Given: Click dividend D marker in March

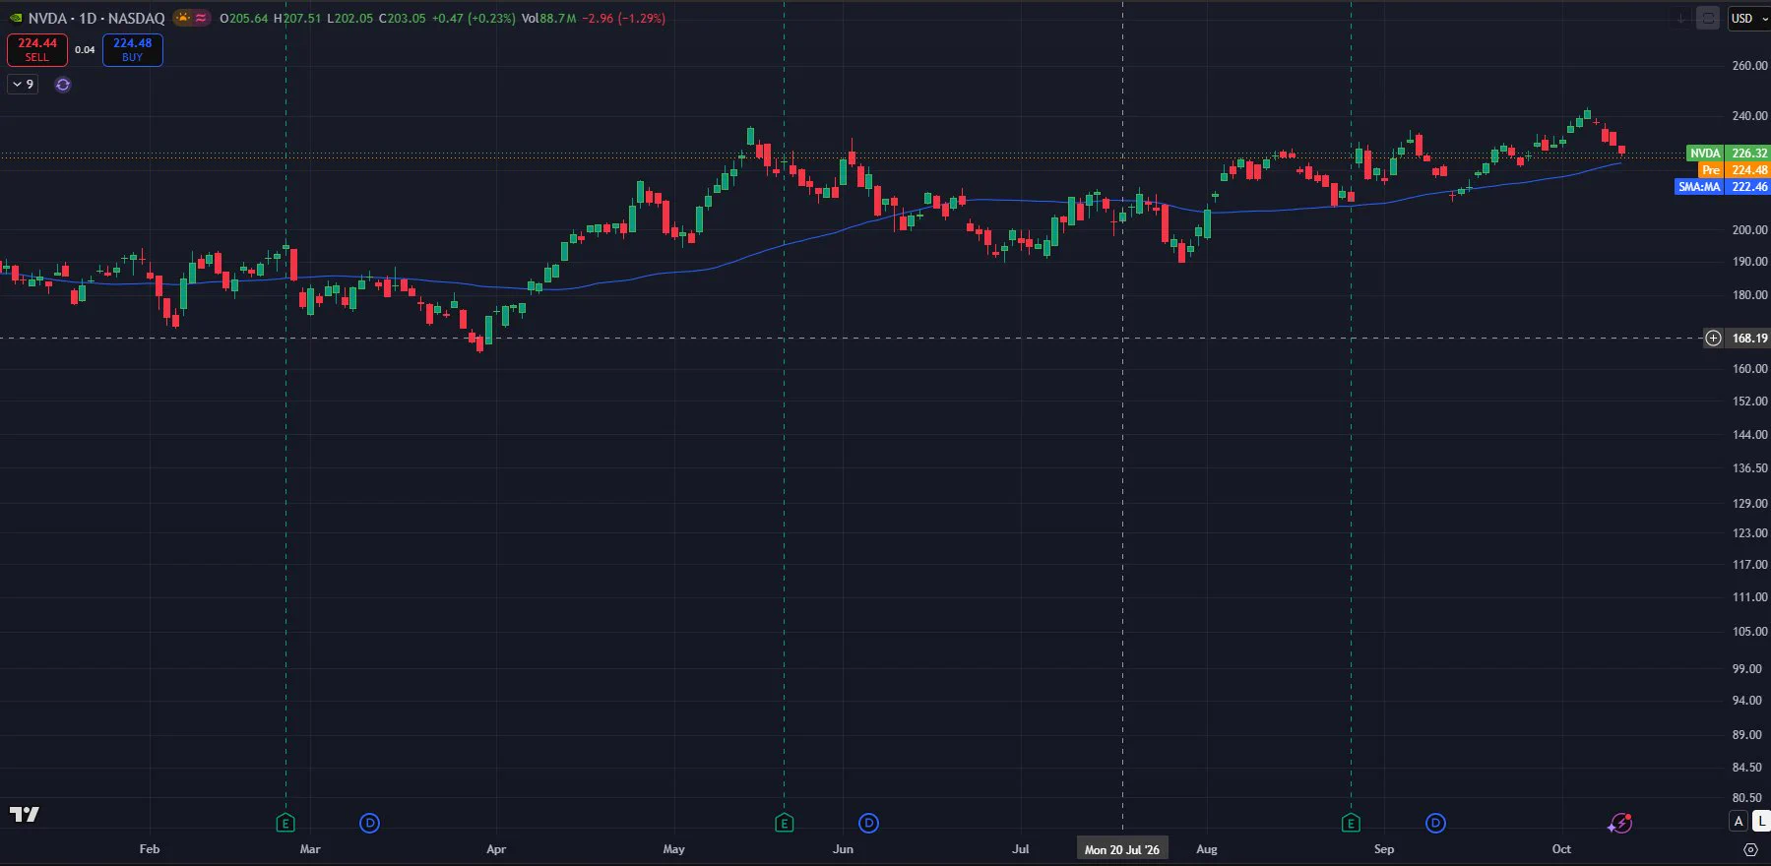Looking at the screenshot, I should [369, 823].
